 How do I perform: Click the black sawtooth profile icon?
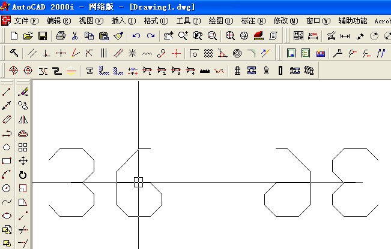pyautogui.click(x=205, y=71)
